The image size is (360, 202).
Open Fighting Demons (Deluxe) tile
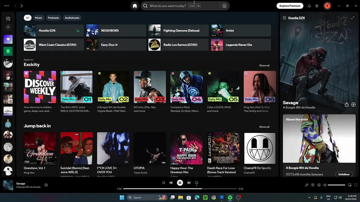(x=179, y=31)
